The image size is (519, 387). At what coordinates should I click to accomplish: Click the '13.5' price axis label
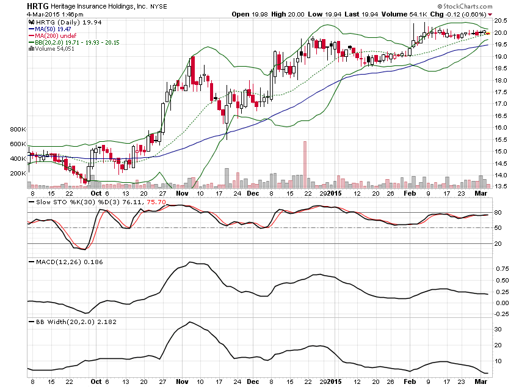(501, 186)
